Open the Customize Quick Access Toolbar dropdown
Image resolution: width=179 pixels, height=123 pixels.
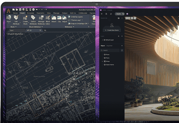(x=46, y=10)
